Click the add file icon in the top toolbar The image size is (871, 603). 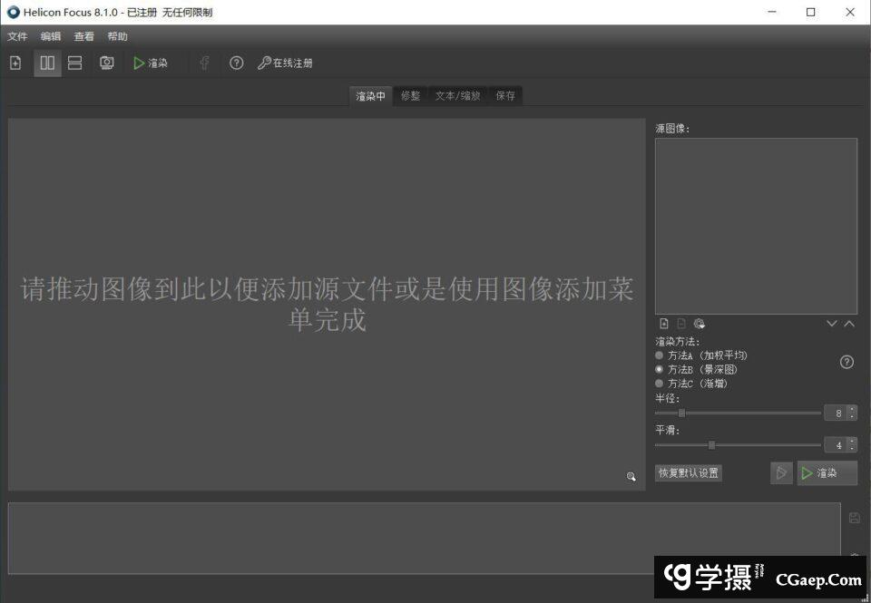[x=15, y=63]
